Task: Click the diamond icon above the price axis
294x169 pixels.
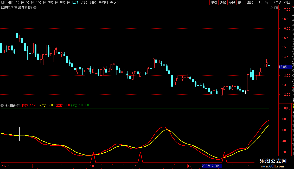Action: pos(271,8)
